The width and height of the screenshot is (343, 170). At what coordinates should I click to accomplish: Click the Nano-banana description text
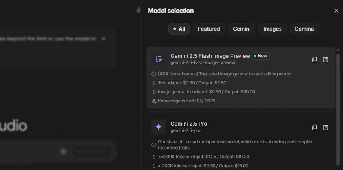click(225, 74)
